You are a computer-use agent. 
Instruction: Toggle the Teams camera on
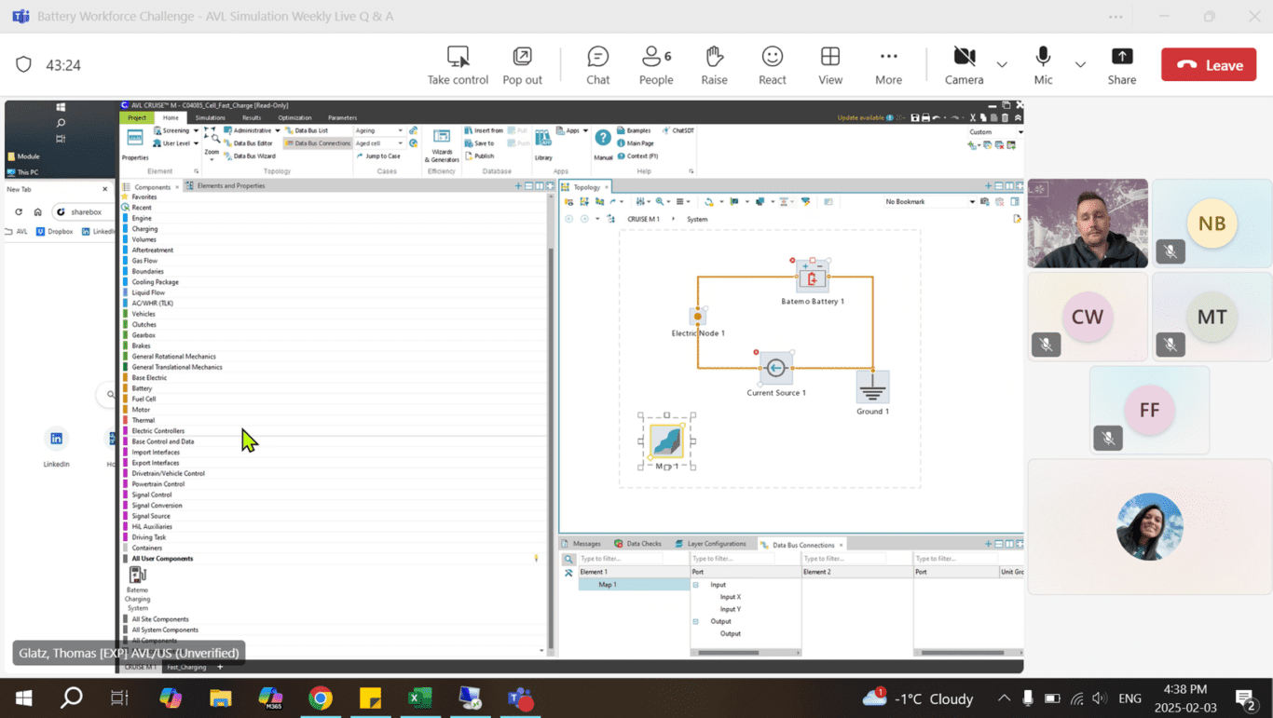pos(965,65)
